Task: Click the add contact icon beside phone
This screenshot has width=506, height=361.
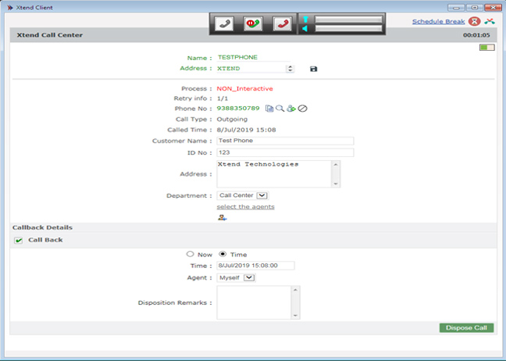Action: tap(291, 109)
